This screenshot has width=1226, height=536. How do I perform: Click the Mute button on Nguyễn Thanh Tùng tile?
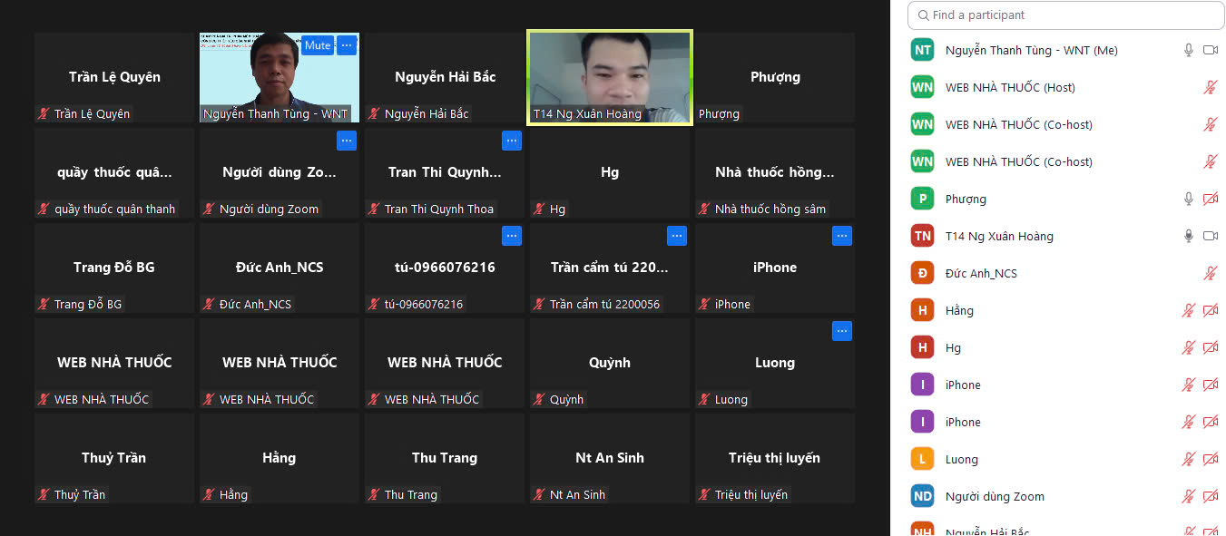(317, 45)
